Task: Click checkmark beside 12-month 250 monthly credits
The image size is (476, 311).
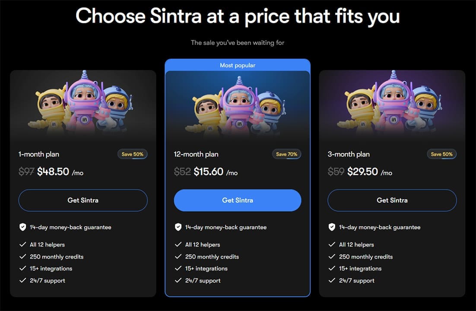Action: click(x=178, y=257)
